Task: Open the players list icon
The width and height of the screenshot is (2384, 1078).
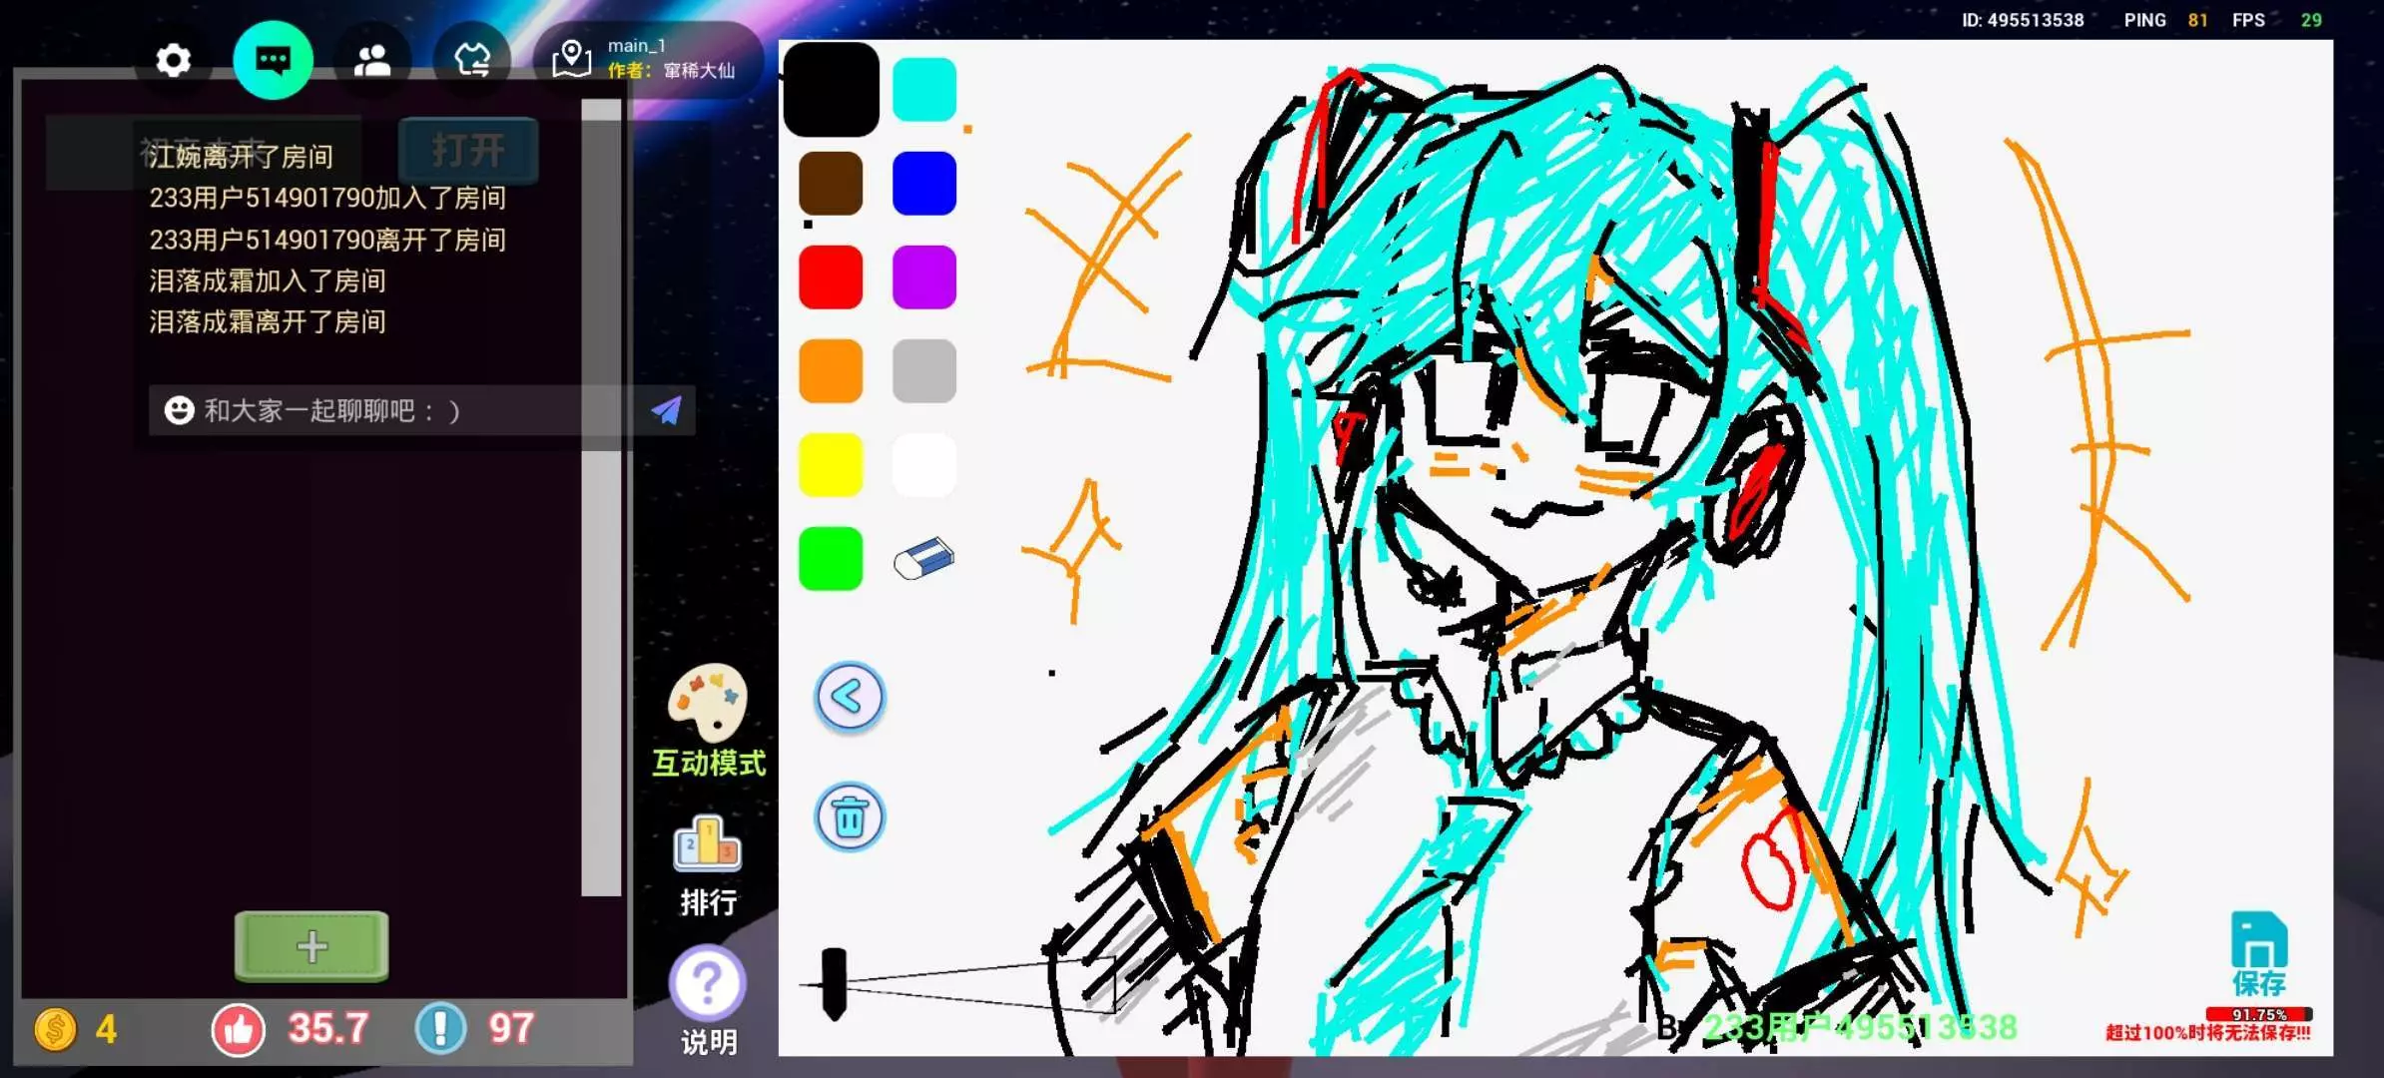Action: point(372,61)
